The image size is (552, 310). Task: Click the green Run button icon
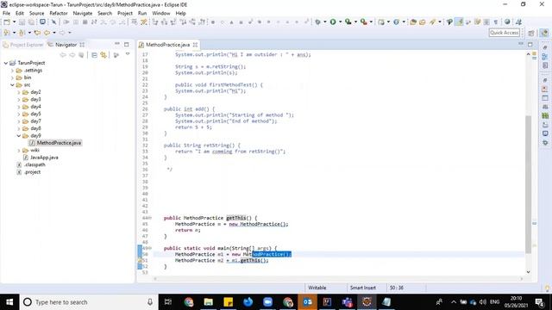pyautogui.click(x=333, y=22)
